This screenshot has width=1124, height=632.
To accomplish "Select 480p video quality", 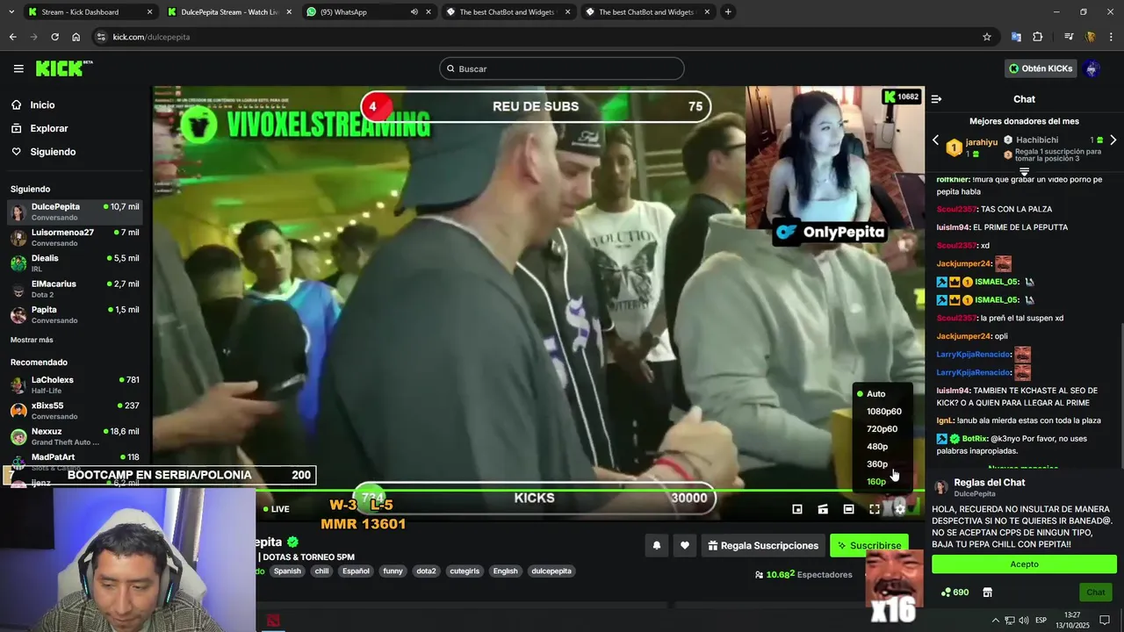I will pyautogui.click(x=876, y=447).
